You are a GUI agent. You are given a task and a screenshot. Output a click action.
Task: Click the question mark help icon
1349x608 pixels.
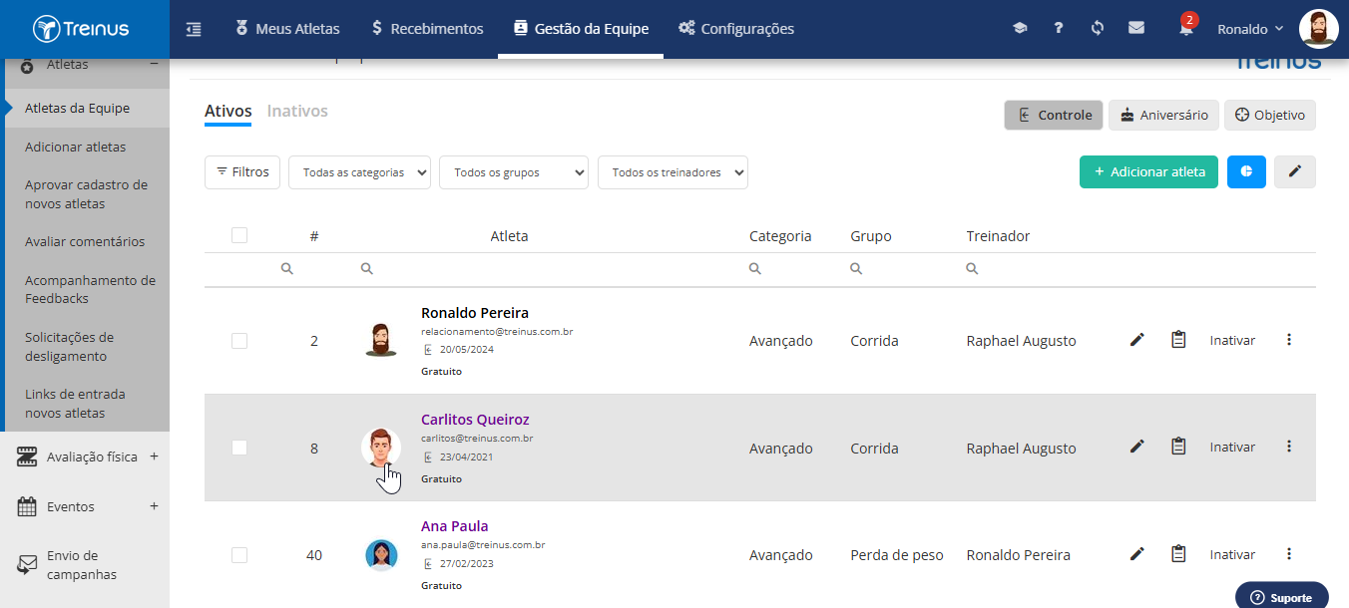click(x=1059, y=28)
